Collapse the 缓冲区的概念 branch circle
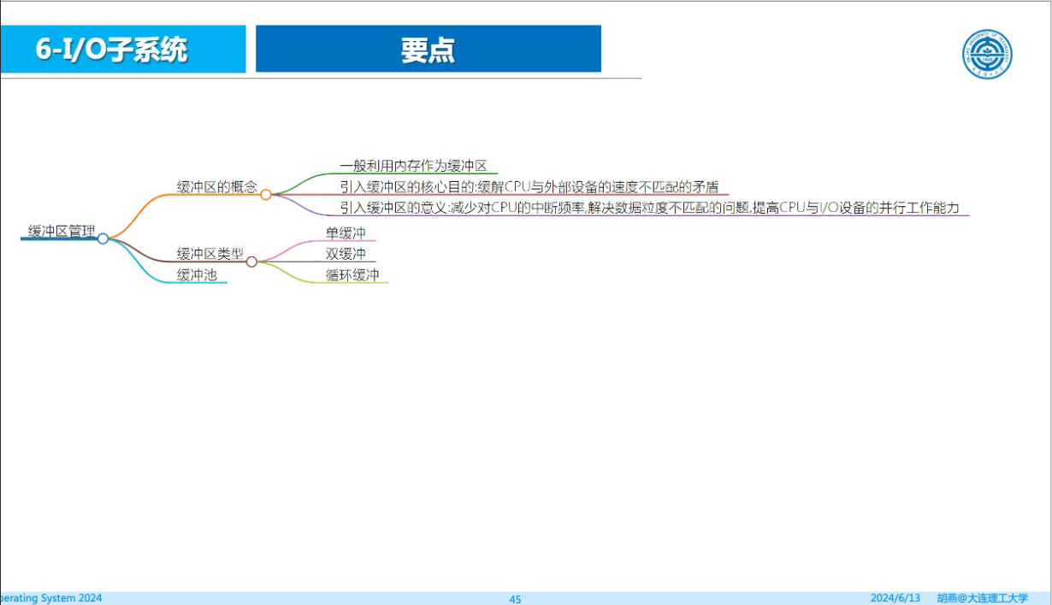The image size is (1052, 605). click(266, 195)
